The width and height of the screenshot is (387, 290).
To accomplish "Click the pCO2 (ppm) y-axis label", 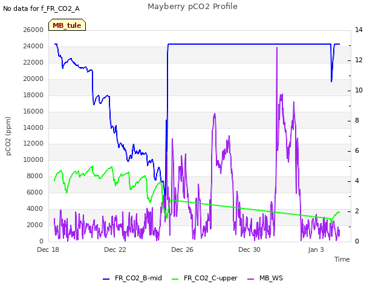I will 8,136.
